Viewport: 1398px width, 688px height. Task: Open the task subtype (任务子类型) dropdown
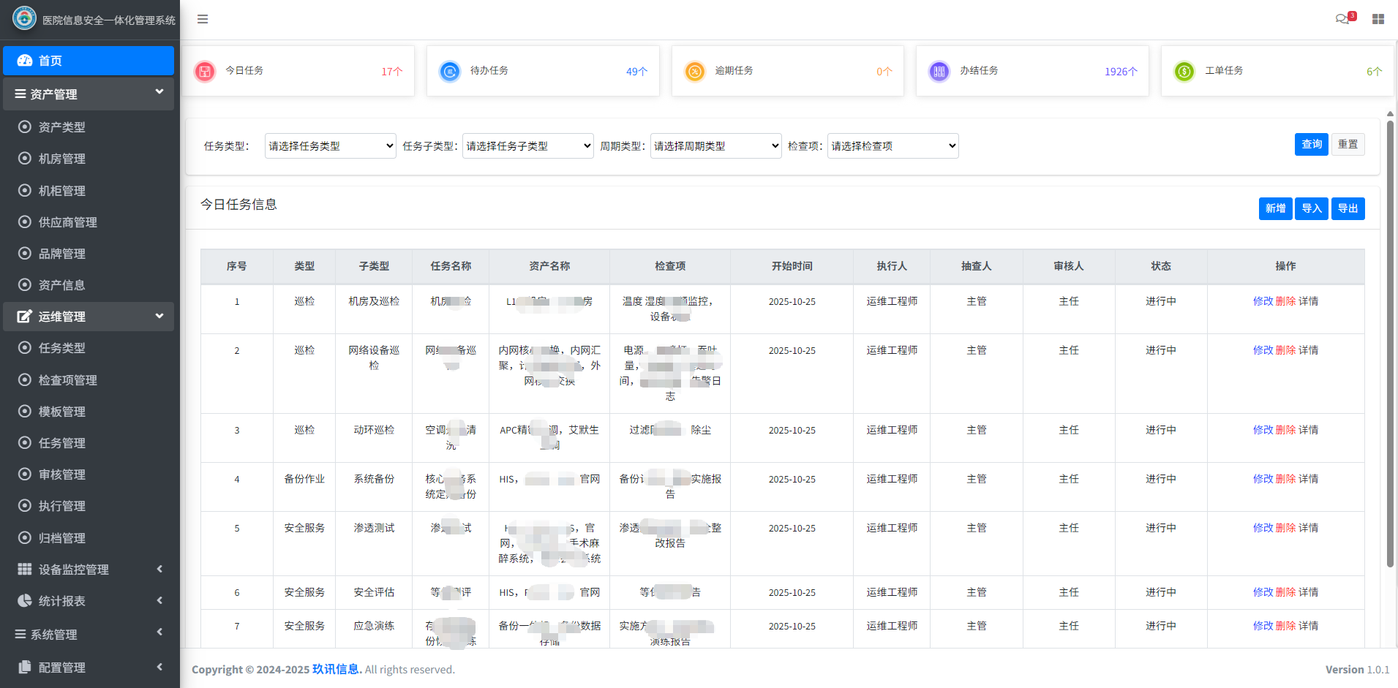(527, 146)
